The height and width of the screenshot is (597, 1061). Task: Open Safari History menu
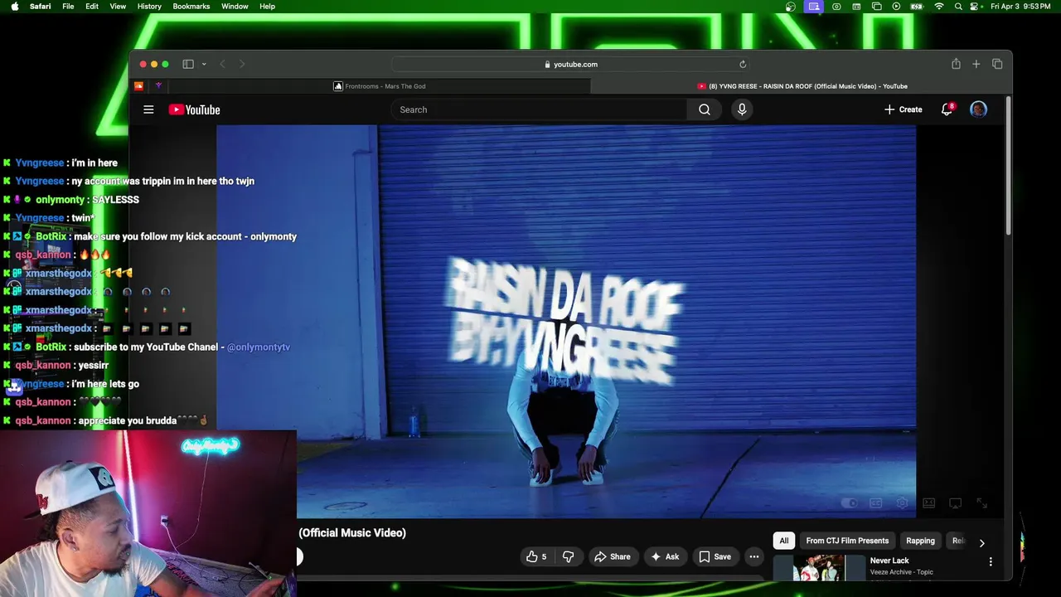click(149, 7)
